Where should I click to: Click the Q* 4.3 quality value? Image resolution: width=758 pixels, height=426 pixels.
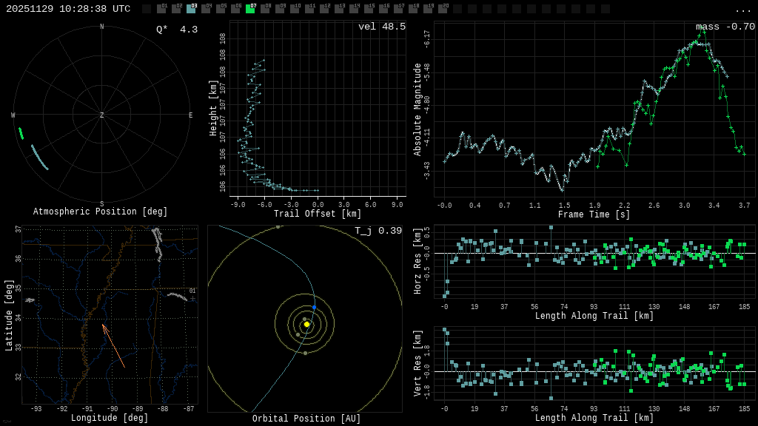click(x=176, y=30)
